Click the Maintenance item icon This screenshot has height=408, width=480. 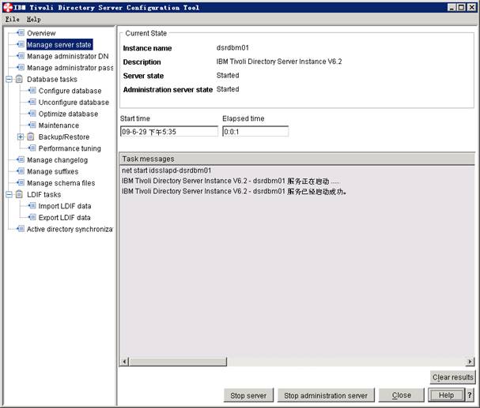click(x=32, y=125)
